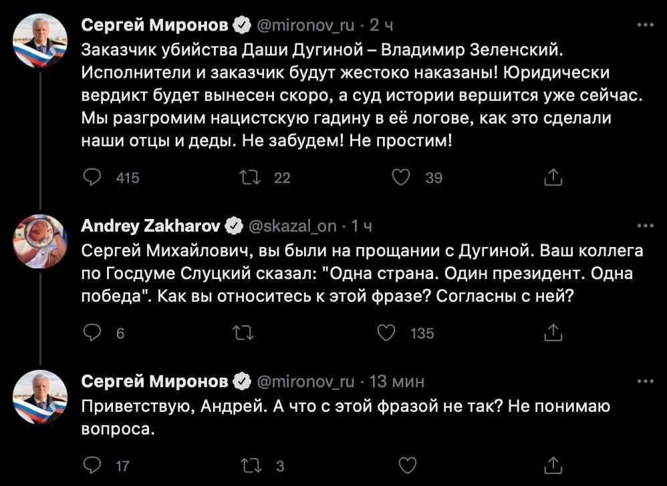Viewport: 667px width, 486px height.
Task: Open more options on the last tweet
Action: (x=645, y=381)
